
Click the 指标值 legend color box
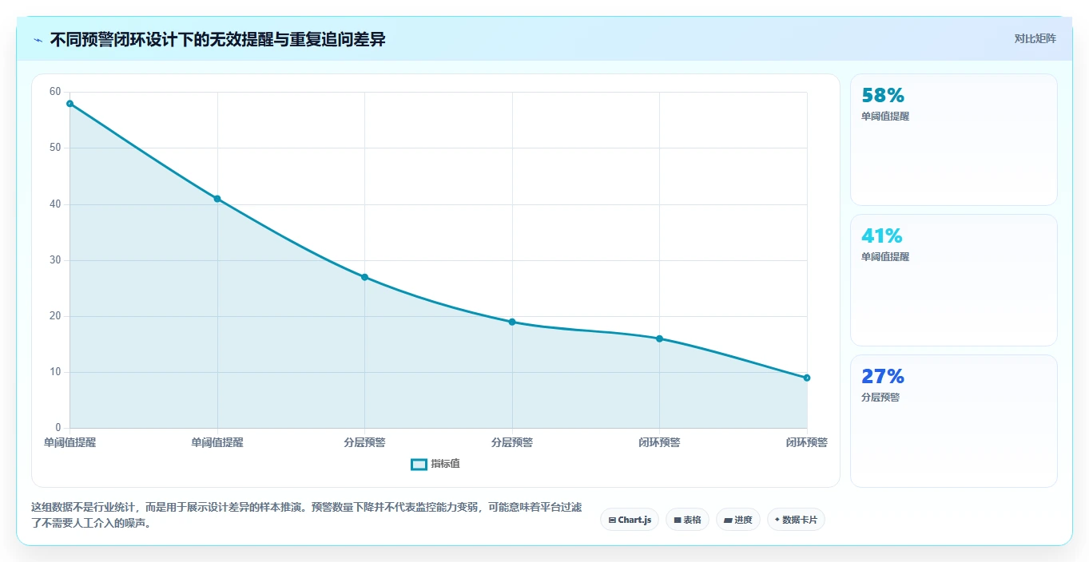coord(419,465)
